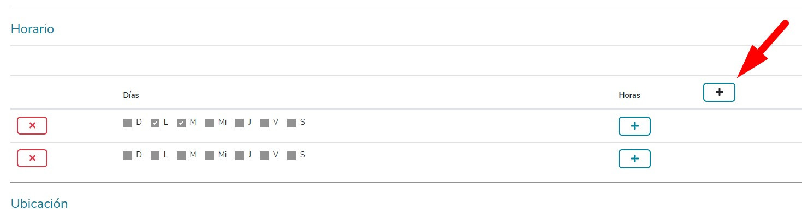Uncheck the L (Monday) box in first row
Screen dimensions: 802x220
pos(155,123)
